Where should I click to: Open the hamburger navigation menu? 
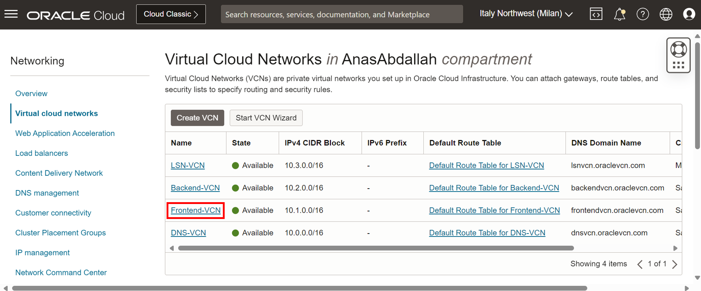pyautogui.click(x=11, y=14)
